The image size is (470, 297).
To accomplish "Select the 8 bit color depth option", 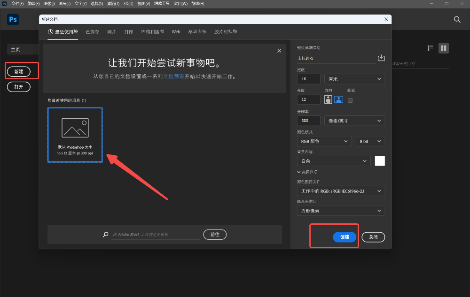I will [x=370, y=141].
